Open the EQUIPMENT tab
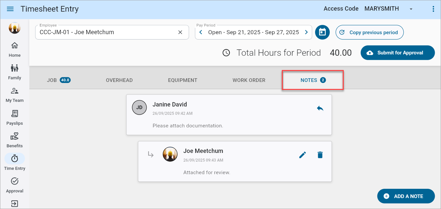Screen dimensions: 441x209 tap(183, 80)
